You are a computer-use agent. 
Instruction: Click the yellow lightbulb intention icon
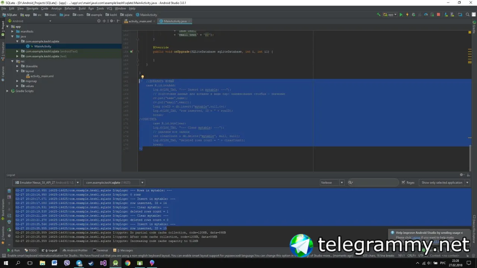(x=142, y=77)
